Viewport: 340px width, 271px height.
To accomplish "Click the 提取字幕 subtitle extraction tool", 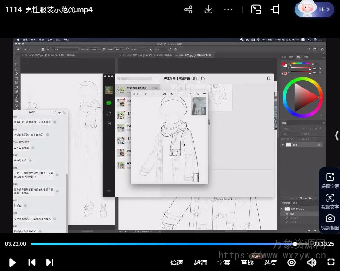I will tap(330, 180).
